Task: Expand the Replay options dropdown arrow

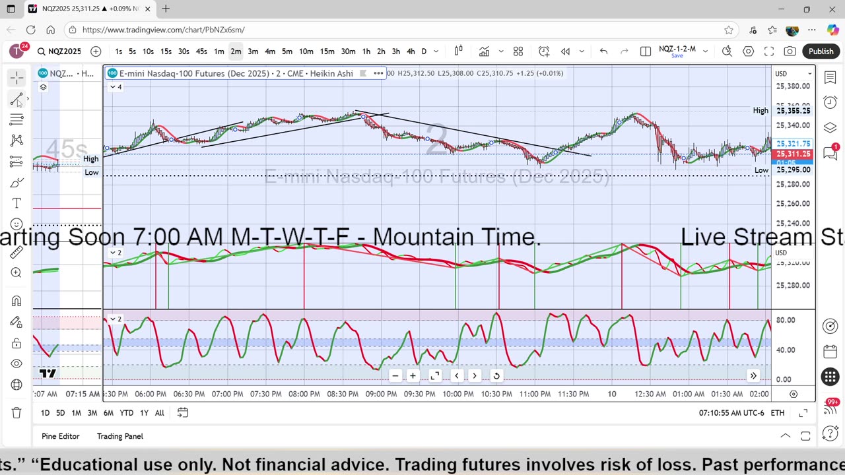Action: click(x=582, y=51)
